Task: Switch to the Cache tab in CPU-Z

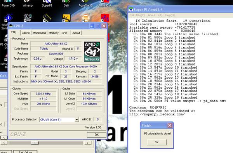Action: click(26, 33)
